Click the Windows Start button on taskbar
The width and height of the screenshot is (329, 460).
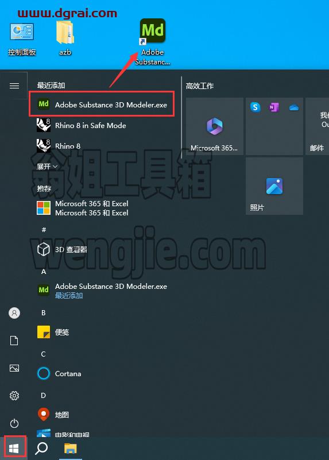(x=14, y=448)
